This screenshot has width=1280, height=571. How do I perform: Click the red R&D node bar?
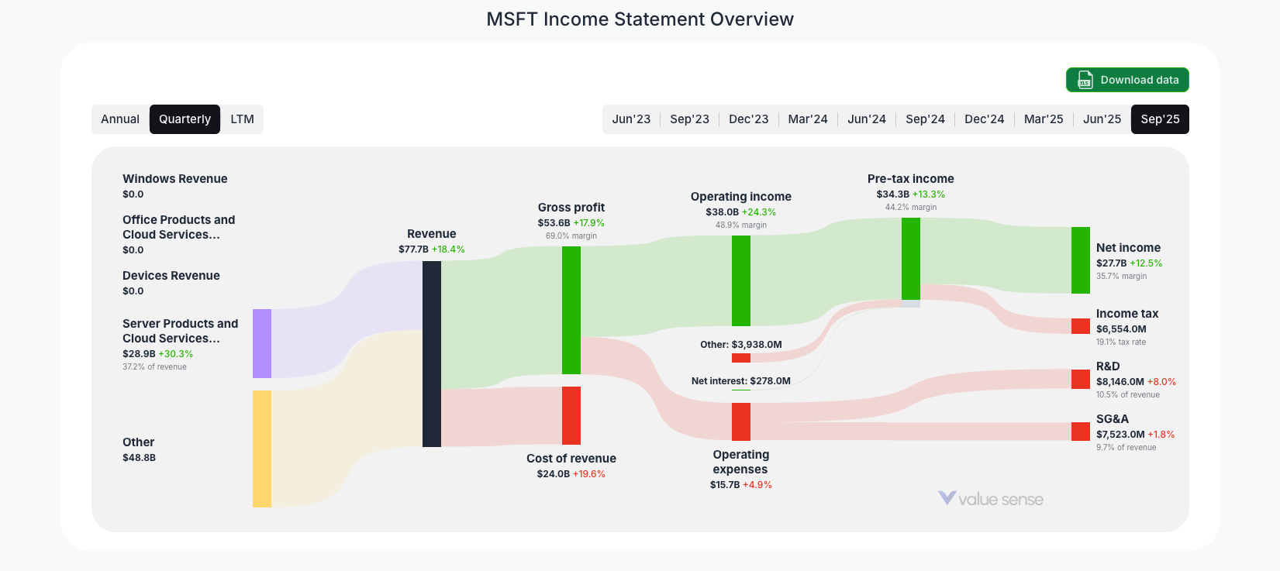click(x=1081, y=379)
